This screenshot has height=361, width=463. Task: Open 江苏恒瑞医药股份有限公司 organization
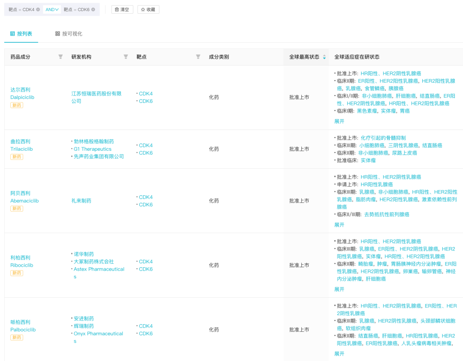[96, 97]
